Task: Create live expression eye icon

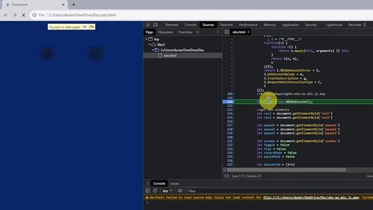Action: (x=180, y=191)
